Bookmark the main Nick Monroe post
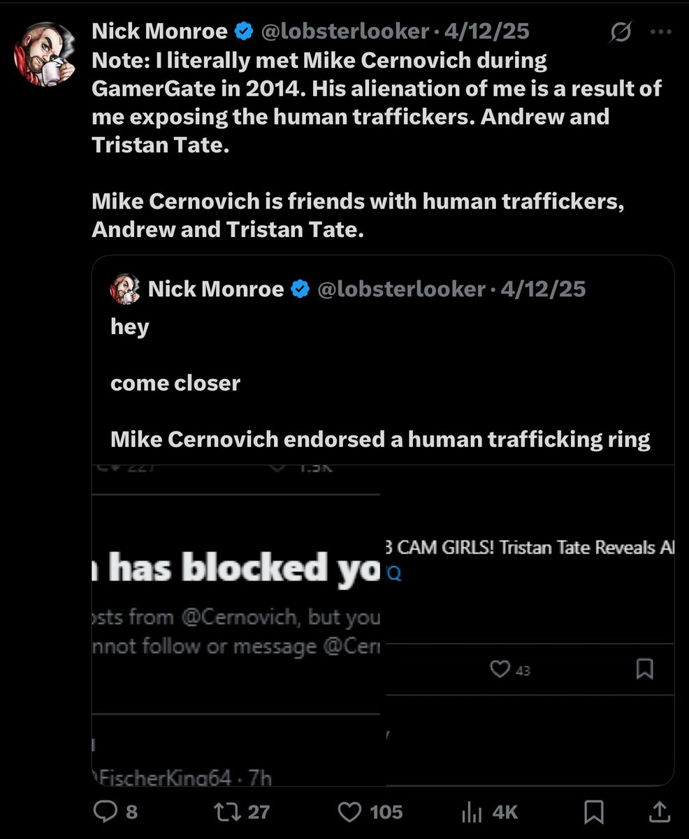 pyautogui.click(x=594, y=812)
